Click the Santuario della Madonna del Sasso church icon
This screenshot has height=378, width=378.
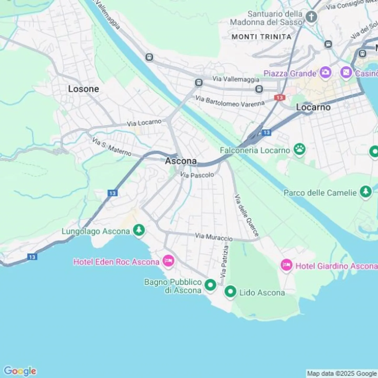tap(311, 17)
